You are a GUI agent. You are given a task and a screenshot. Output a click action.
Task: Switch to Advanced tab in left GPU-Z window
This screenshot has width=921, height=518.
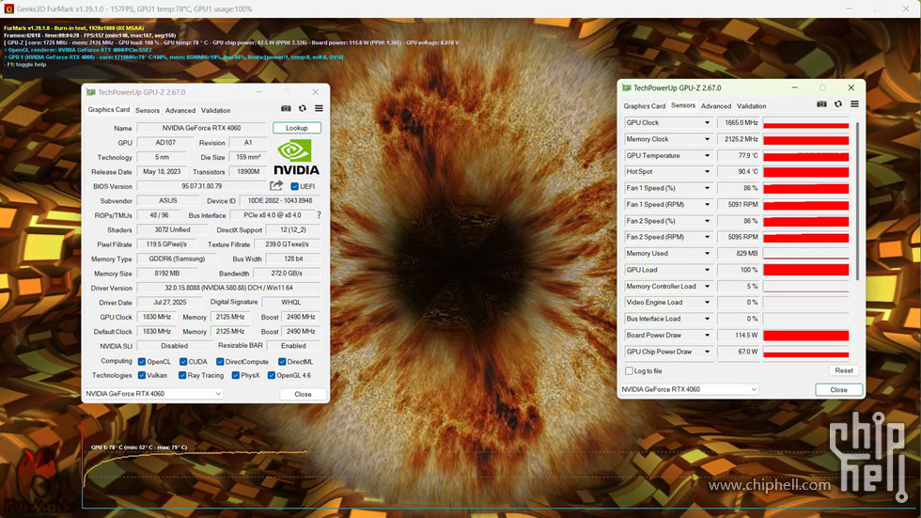180,110
